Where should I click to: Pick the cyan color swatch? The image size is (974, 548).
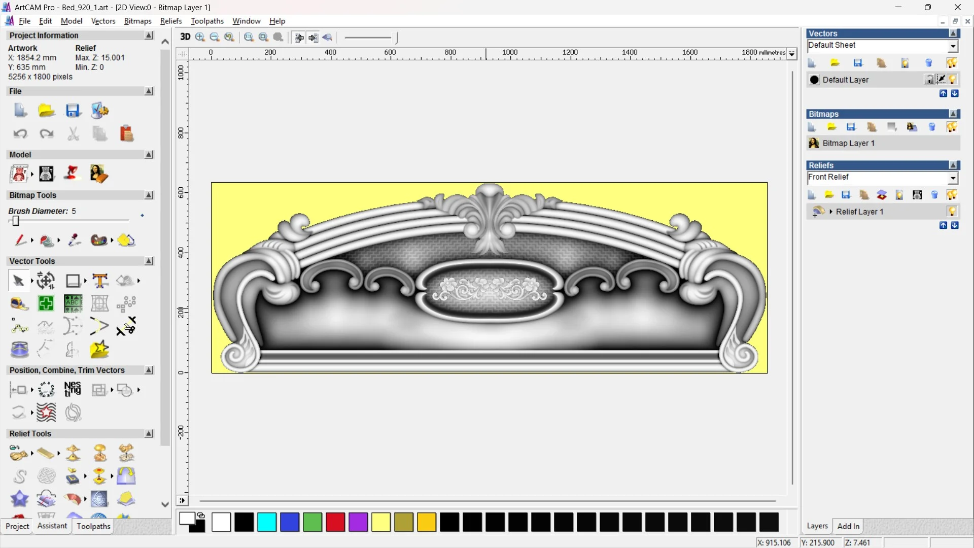click(267, 522)
